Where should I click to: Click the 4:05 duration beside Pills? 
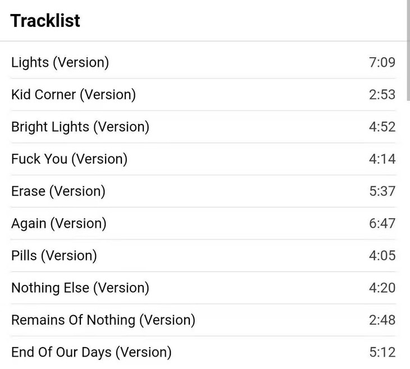[x=382, y=256]
